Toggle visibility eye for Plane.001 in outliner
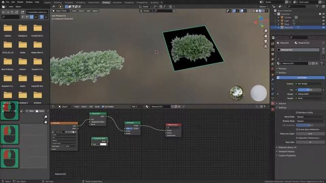326x183 pixels. (x=323, y=27)
